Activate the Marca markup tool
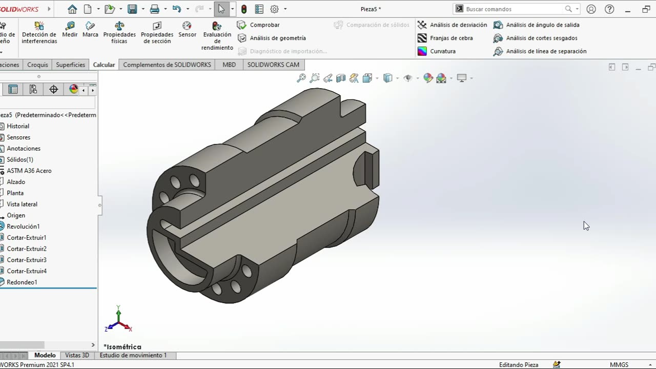The width and height of the screenshot is (656, 369). 90,29
